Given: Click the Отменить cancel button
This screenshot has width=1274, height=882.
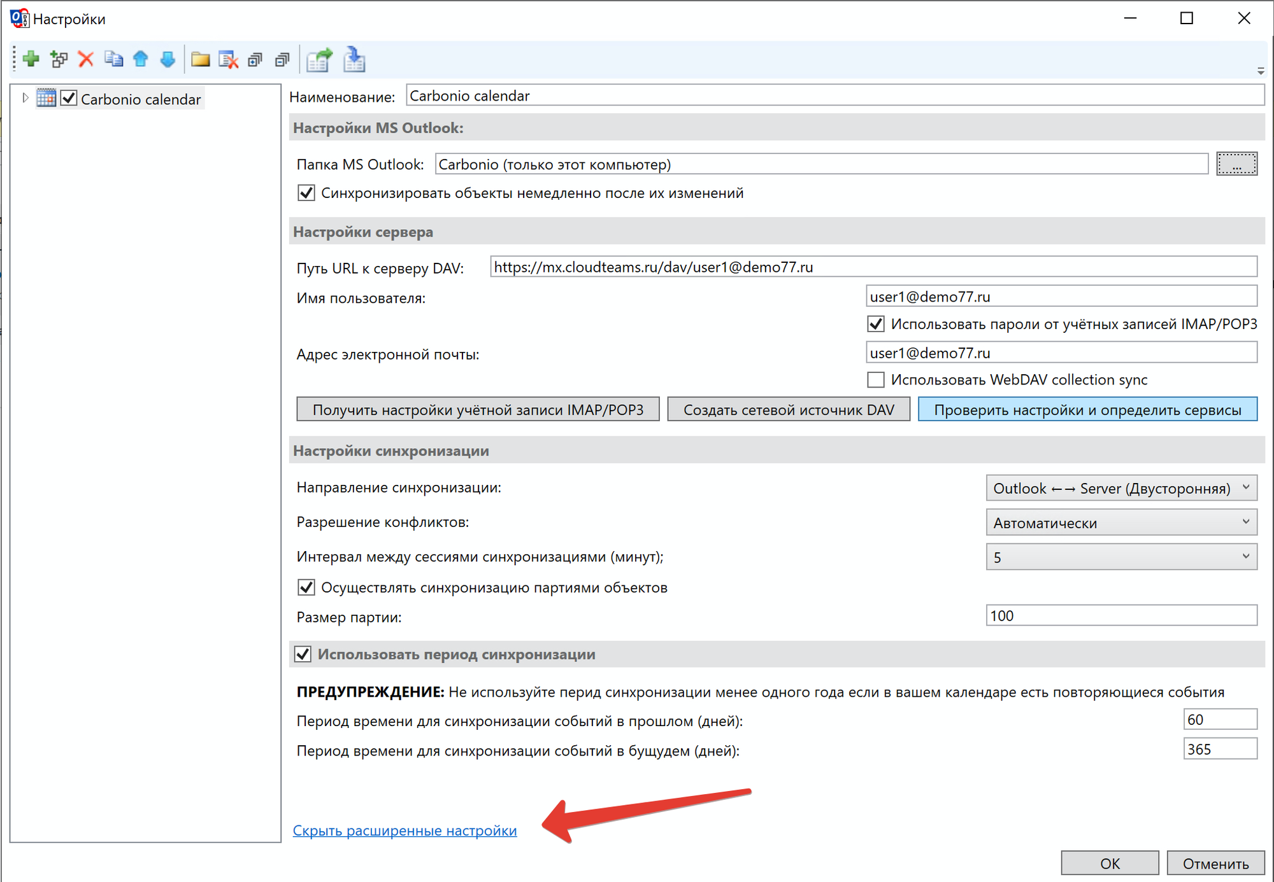Looking at the screenshot, I should tap(1215, 864).
